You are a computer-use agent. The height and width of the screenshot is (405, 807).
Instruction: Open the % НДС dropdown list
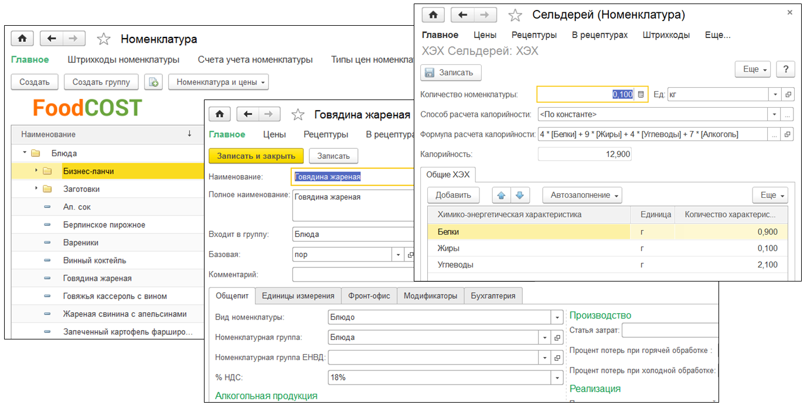556,377
